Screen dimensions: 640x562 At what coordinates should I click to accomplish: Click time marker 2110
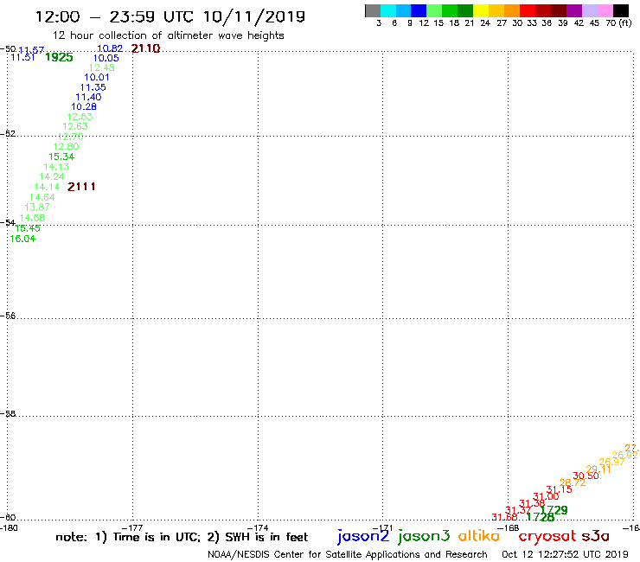[x=145, y=48]
